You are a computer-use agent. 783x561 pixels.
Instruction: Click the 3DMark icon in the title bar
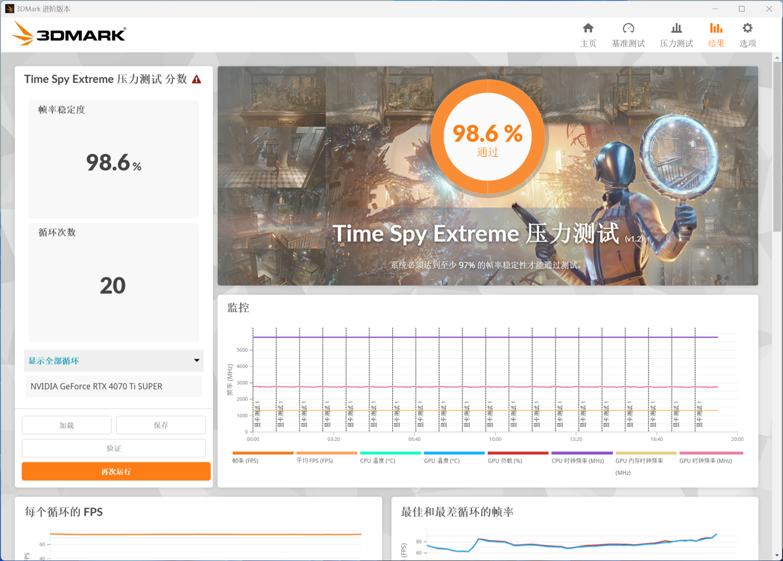click(9, 8)
